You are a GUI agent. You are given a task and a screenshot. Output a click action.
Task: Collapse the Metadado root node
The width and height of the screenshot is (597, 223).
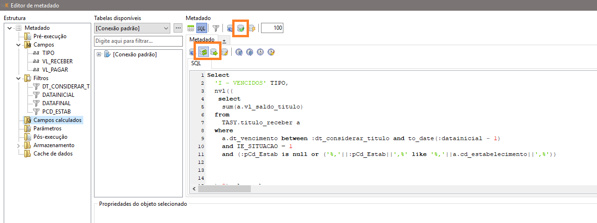(10, 28)
